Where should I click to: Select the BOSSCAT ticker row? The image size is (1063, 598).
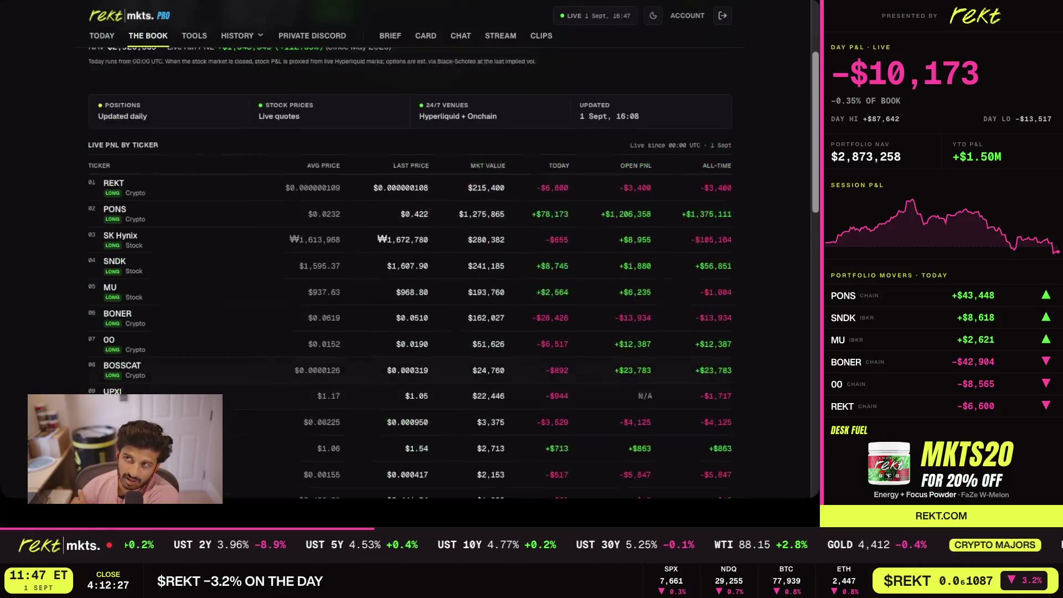pos(410,370)
